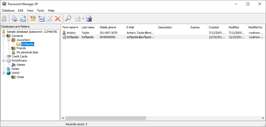This screenshot has width=266, height=127.
Task: Click the New record toolbar icon
Action: (41, 18)
